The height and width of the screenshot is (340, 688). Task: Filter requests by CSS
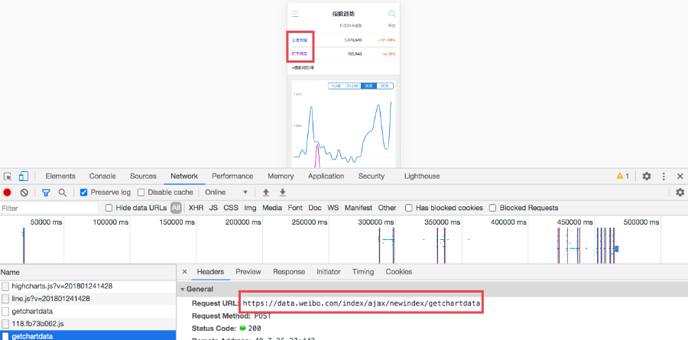point(231,208)
